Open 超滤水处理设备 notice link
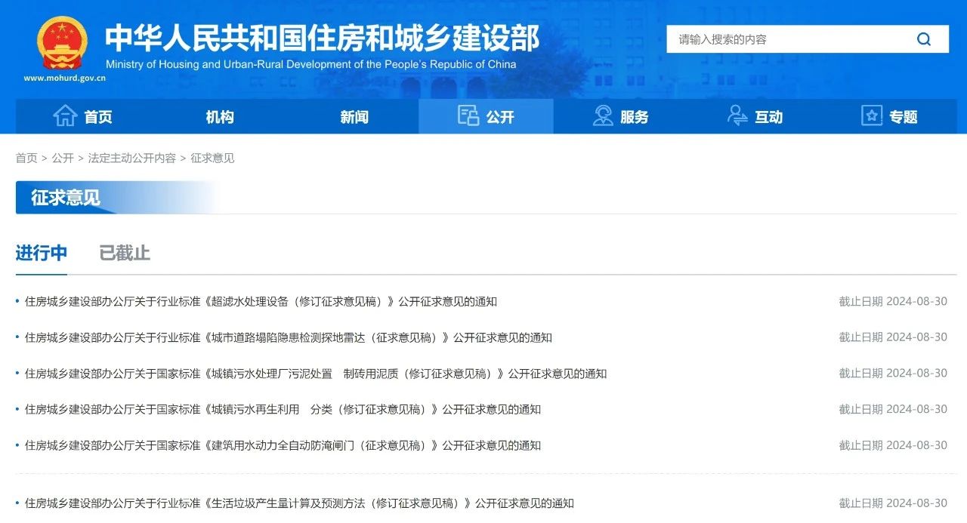 click(261, 302)
